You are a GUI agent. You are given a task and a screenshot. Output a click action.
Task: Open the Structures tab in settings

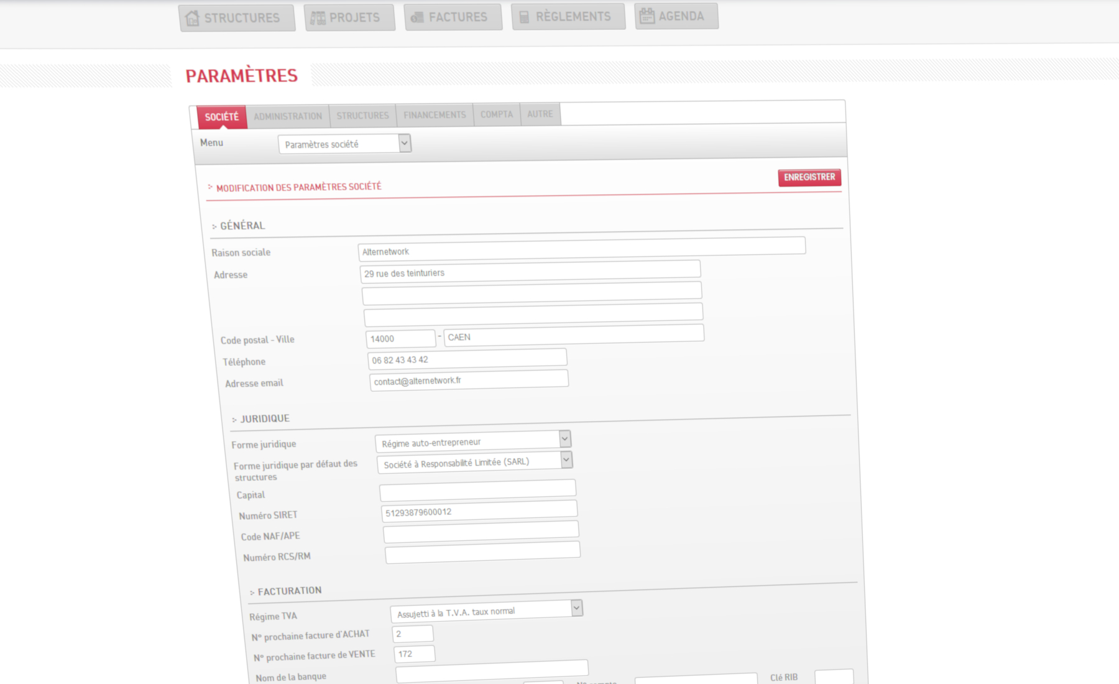pos(362,116)
